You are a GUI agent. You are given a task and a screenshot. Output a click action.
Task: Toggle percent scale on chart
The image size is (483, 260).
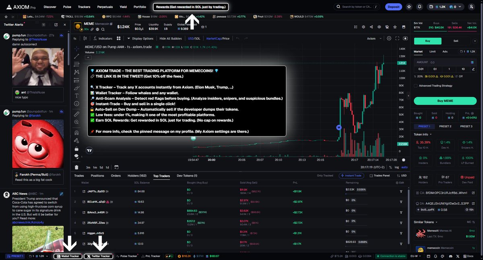pos(390,167)
